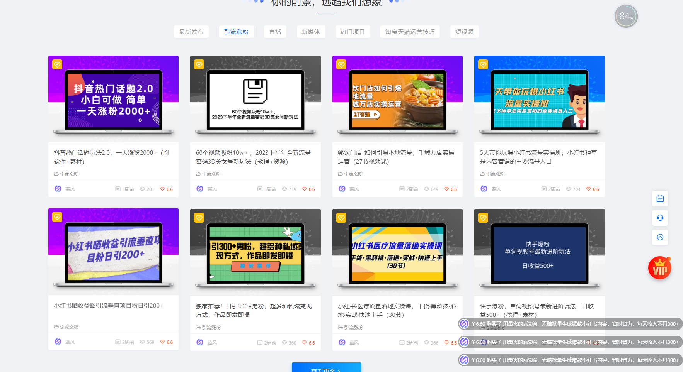Open the 小红书晒收益引流 thumbnail
This screenshot has width=683, height=372.
(113, 252)
